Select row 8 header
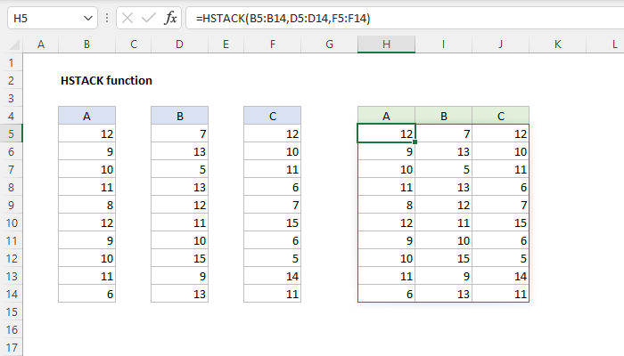The height and width of the screenshot is (356, 624). 11,187
